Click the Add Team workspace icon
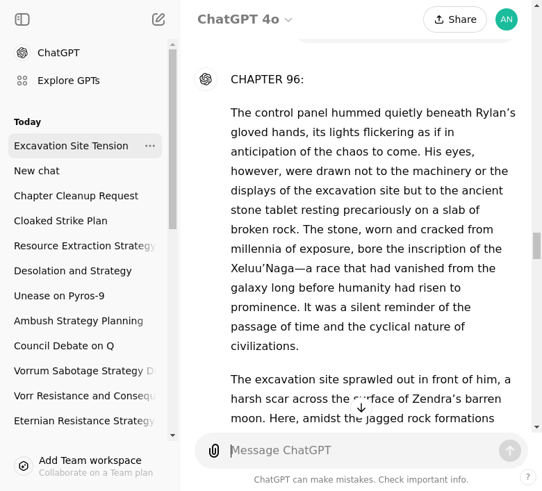The image size is (542, 491). pyautogui.click(x=24, y=466)
